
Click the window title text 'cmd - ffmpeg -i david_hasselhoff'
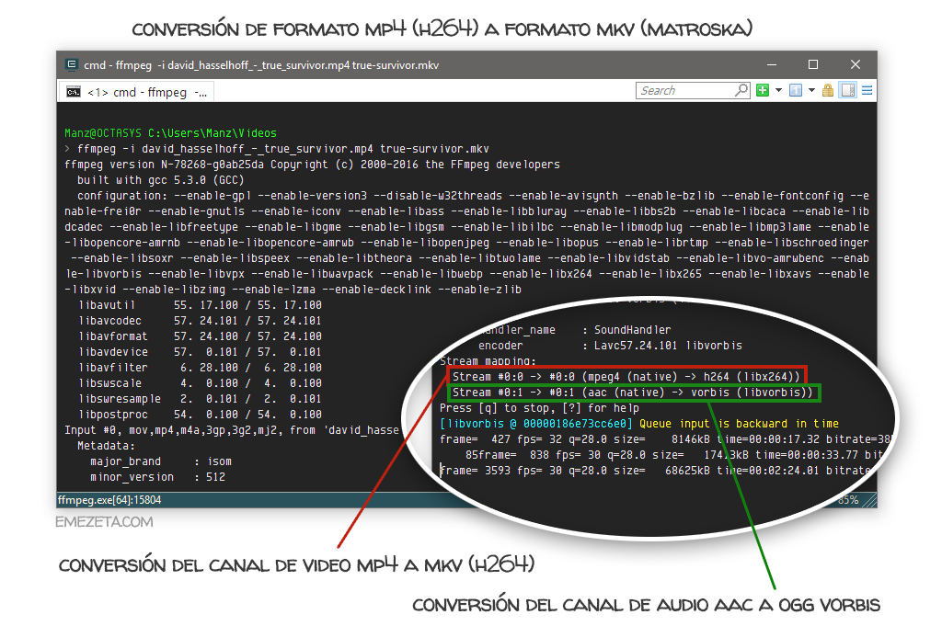tap(261, 65)
